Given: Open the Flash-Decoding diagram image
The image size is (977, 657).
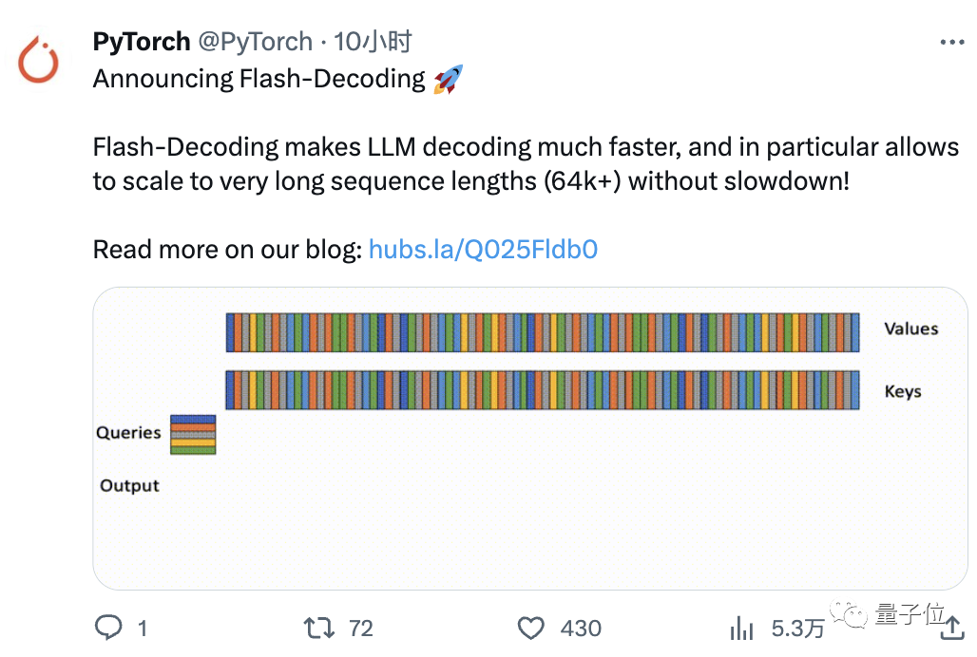Looking at the screenshot, I should click(530, 438).
